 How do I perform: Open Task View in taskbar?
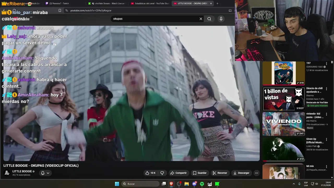click(164, 184)
